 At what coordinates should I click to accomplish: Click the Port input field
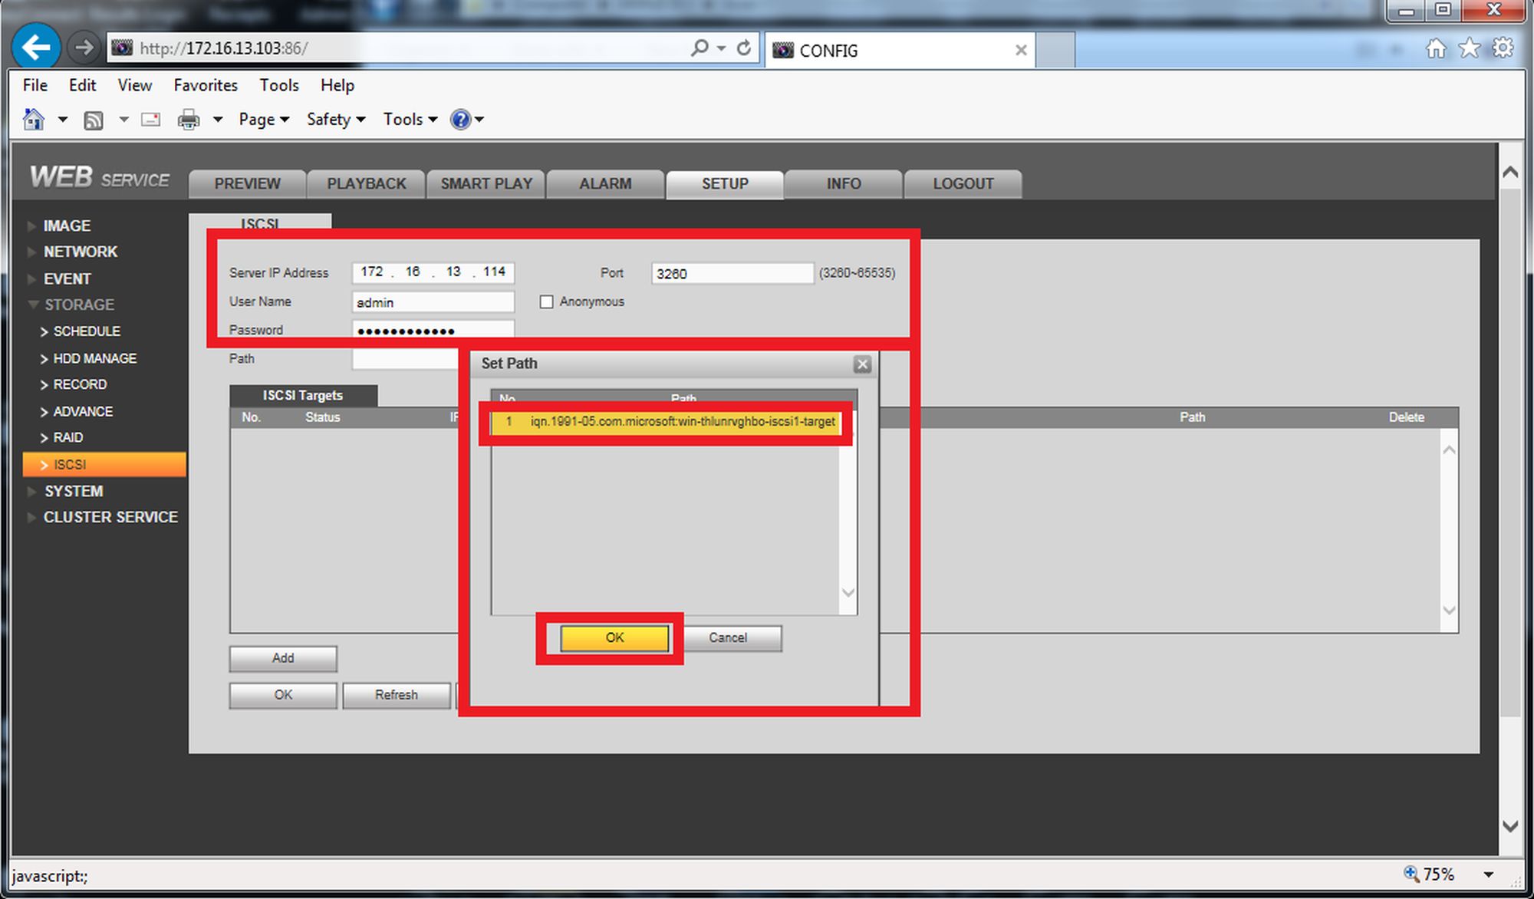[x=732, y=274]
